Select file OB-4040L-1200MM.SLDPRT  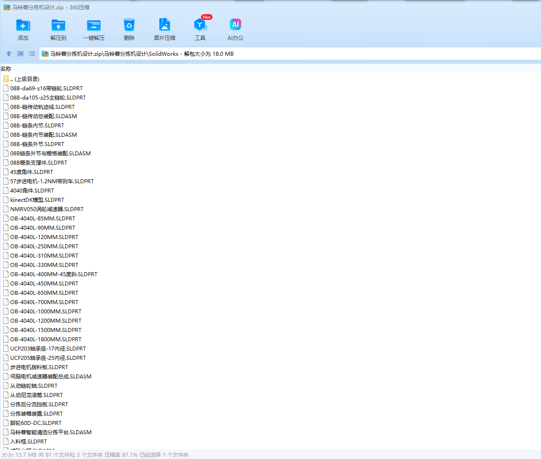pyautogui.click(x=46, y=321)
